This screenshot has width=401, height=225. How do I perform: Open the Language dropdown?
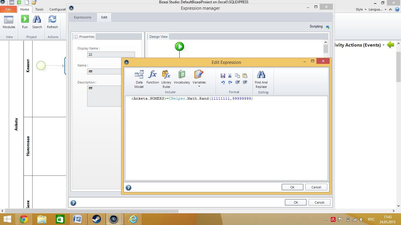click(x=378, y=9)
